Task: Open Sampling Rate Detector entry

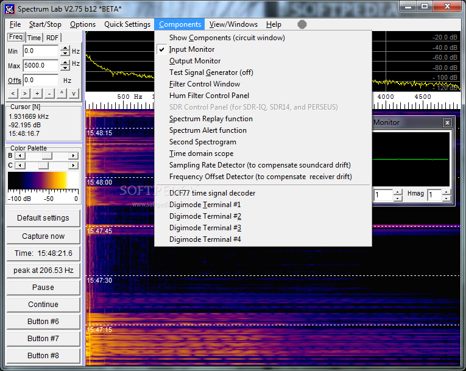Action: 263,165
